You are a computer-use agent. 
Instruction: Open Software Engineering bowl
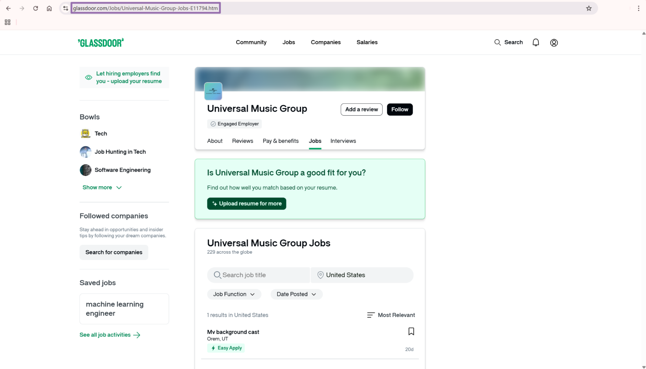click(122, 170)
